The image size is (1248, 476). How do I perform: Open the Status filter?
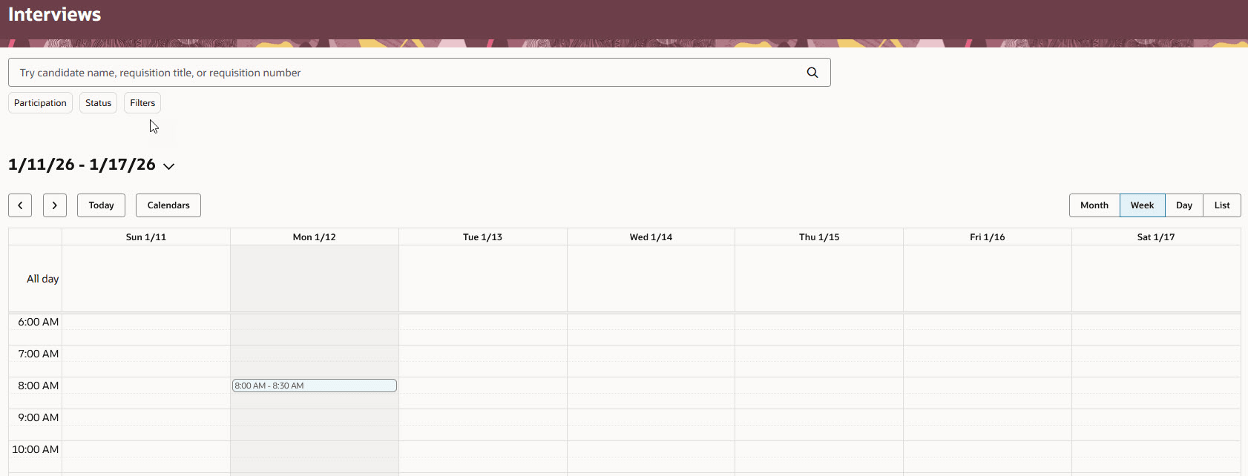coord(98,103)
